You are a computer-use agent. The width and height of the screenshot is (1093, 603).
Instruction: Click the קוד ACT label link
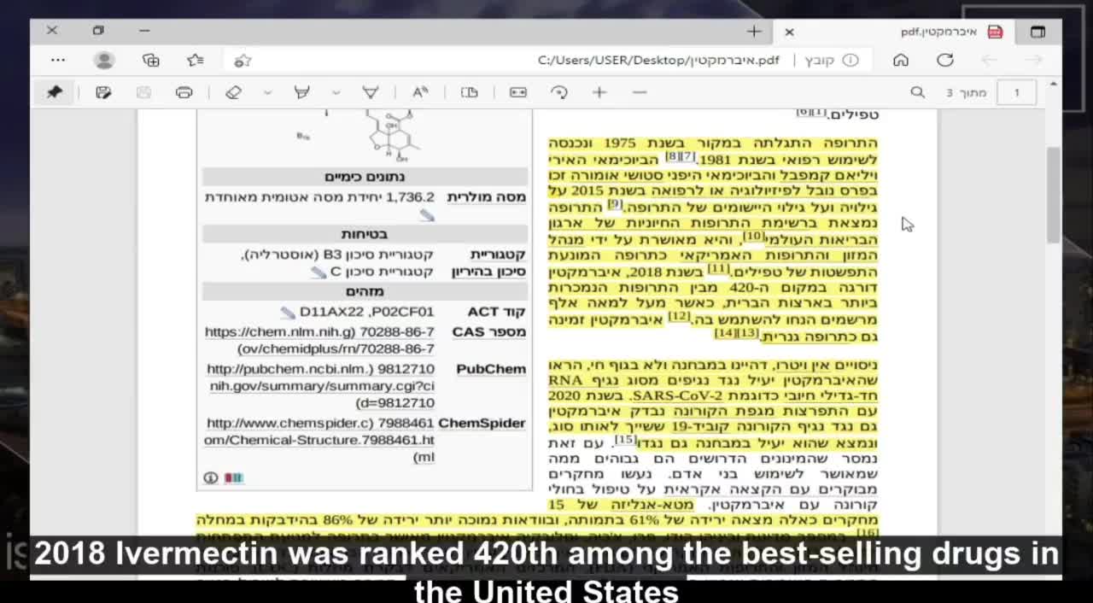[x=496, y=313]
